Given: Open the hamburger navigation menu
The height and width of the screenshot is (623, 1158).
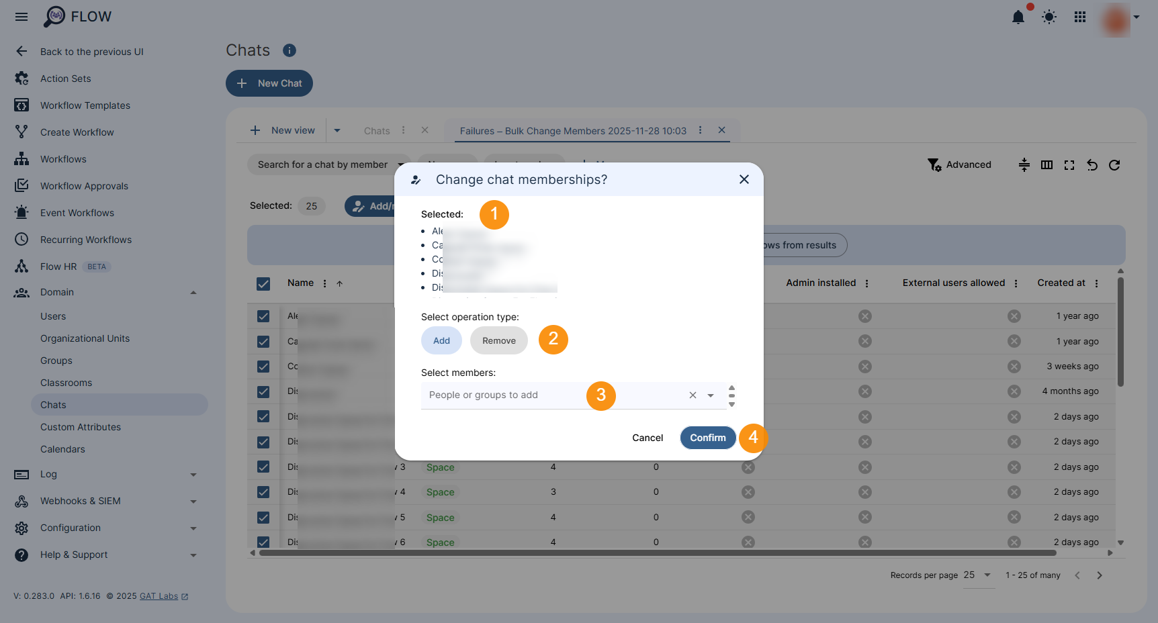Looking at the screenshot, I should coord(21,17).
